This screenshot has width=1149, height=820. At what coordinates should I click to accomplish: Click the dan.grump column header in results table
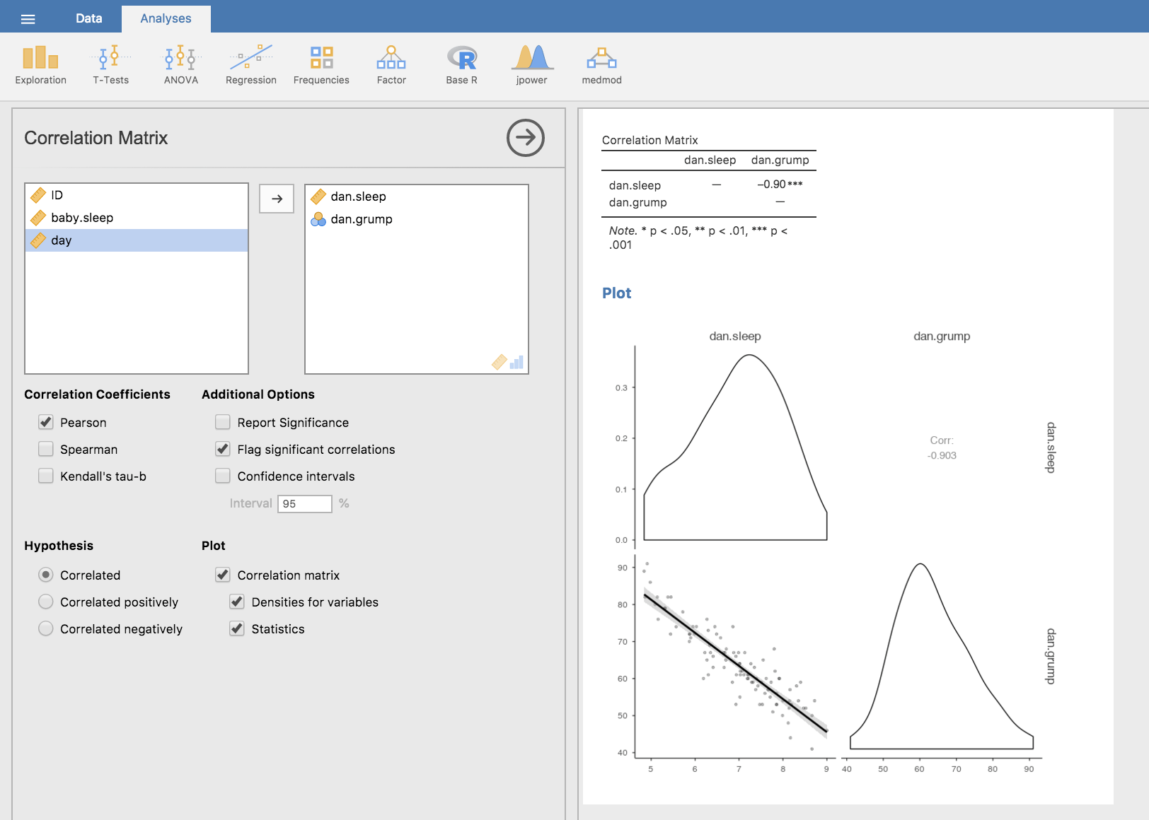click(x=780, y=160)
